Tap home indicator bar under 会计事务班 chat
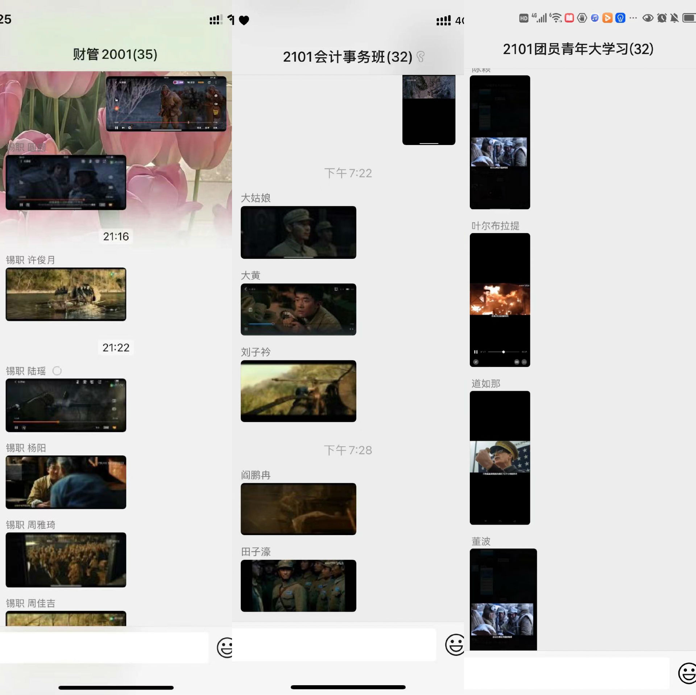Viewport: 696px width, 695px height. 348,687
